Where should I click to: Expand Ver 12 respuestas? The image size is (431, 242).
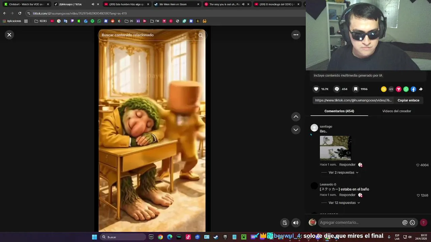(344, 203)
